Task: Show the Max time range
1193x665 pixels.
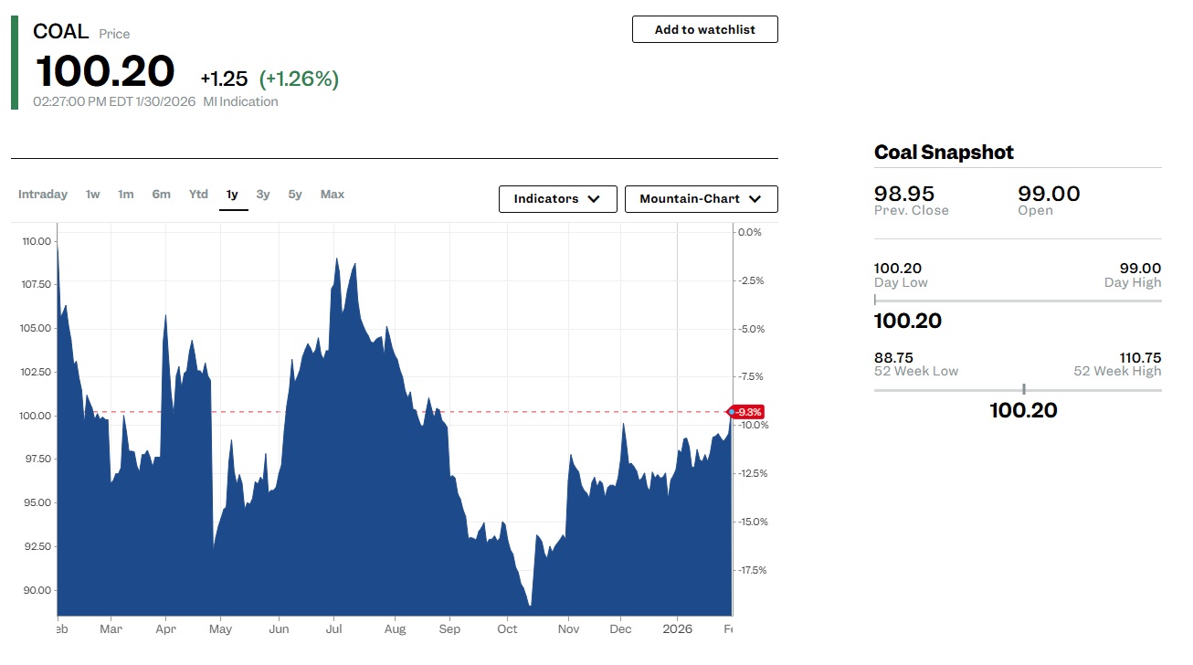Action: (333, 195)
